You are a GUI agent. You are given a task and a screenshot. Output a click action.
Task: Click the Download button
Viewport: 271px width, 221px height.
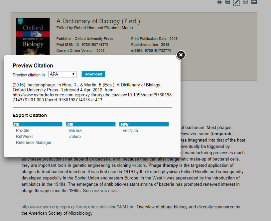pos(93,74)
